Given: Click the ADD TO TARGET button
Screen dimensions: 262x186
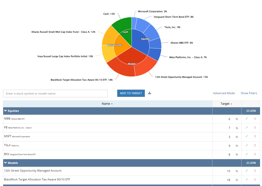Looking at the screenshot, I should tap(131, 93).
